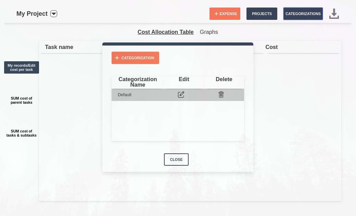Screen dimensions: 356x216
Task: Close the categorization dialog
Action: pos(176,160)
